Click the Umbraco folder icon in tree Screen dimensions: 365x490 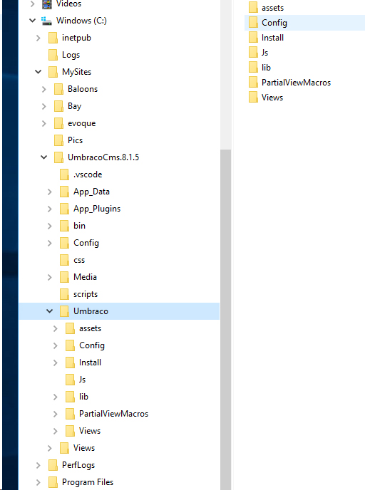click(x=64, y=311)
